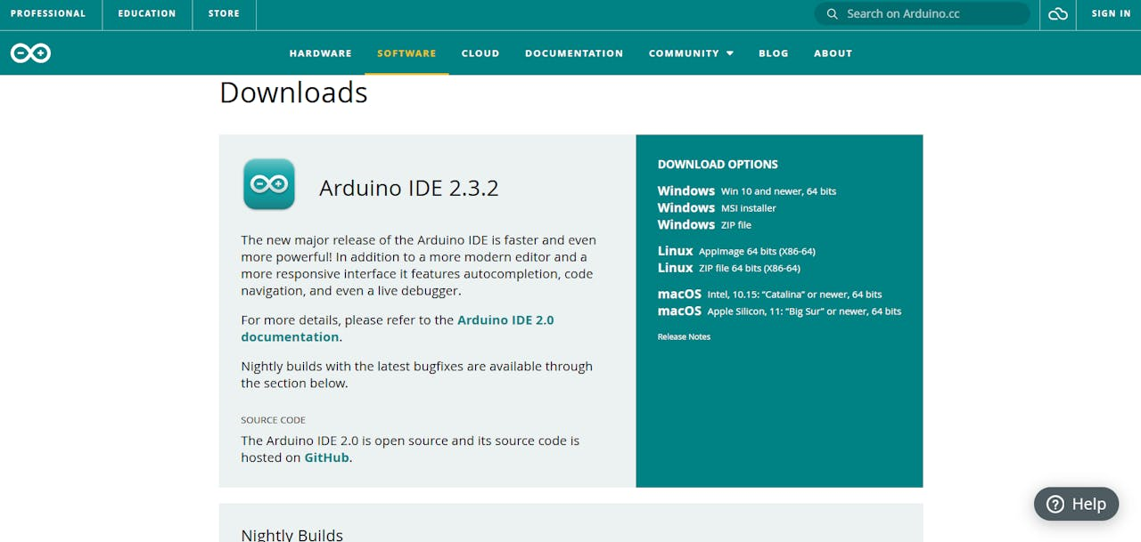Viewport: 1141px width, 542px height.
Task: Click the magnifier icon in search bar
Action: [833, 14]
